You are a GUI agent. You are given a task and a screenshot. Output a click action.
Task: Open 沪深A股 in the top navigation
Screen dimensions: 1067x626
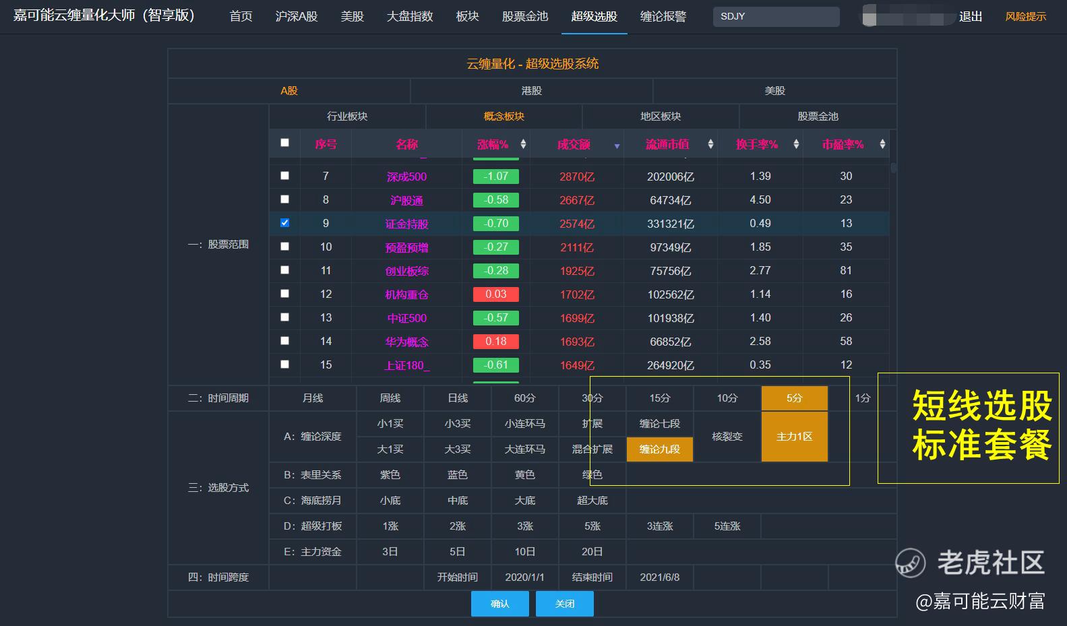tap(297, 16)
